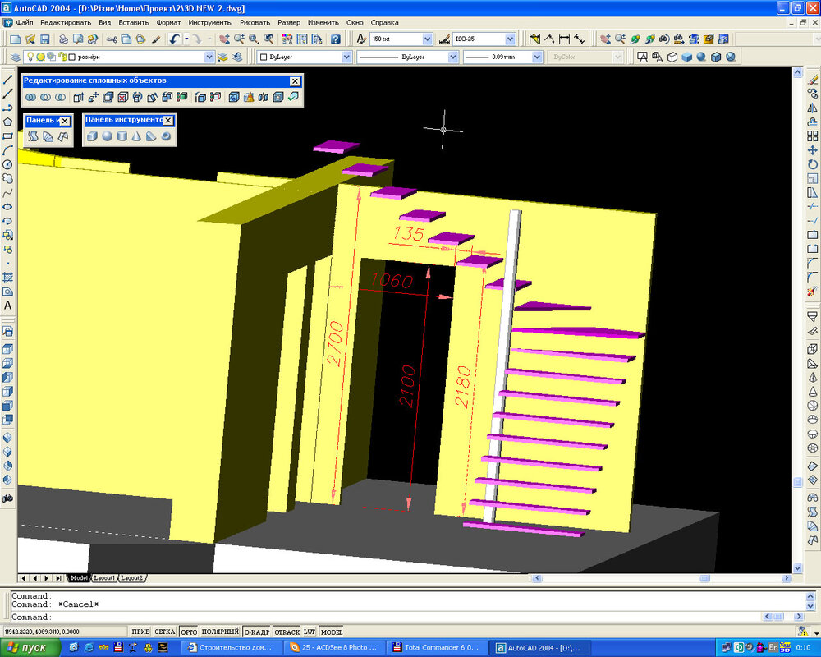Image resolution: width=821 pixels, height=657 pixels.
Task: Open the 0.09 mm lineweight dropdown
Action: (x=537, y=57)
